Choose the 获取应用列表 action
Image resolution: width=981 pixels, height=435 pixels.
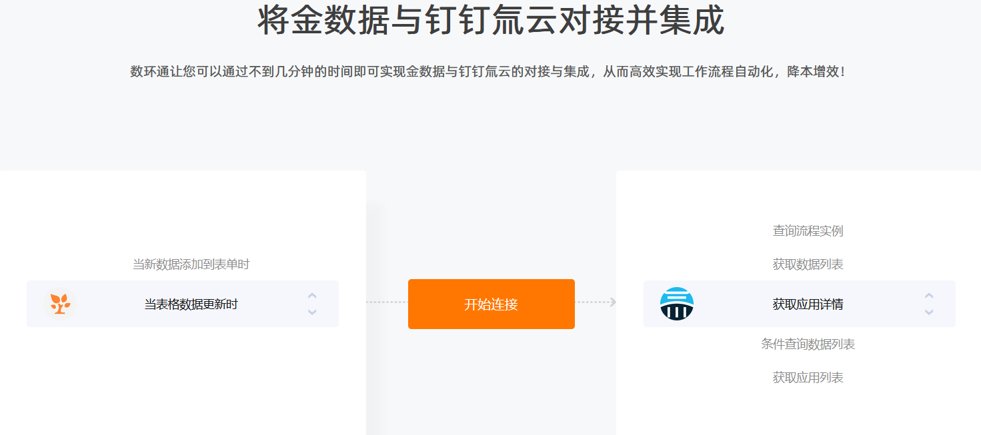(808, 378)
